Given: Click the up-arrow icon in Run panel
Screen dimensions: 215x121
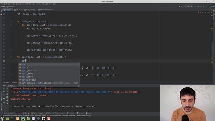Looking at the screenshot, I should pos(7,89).
